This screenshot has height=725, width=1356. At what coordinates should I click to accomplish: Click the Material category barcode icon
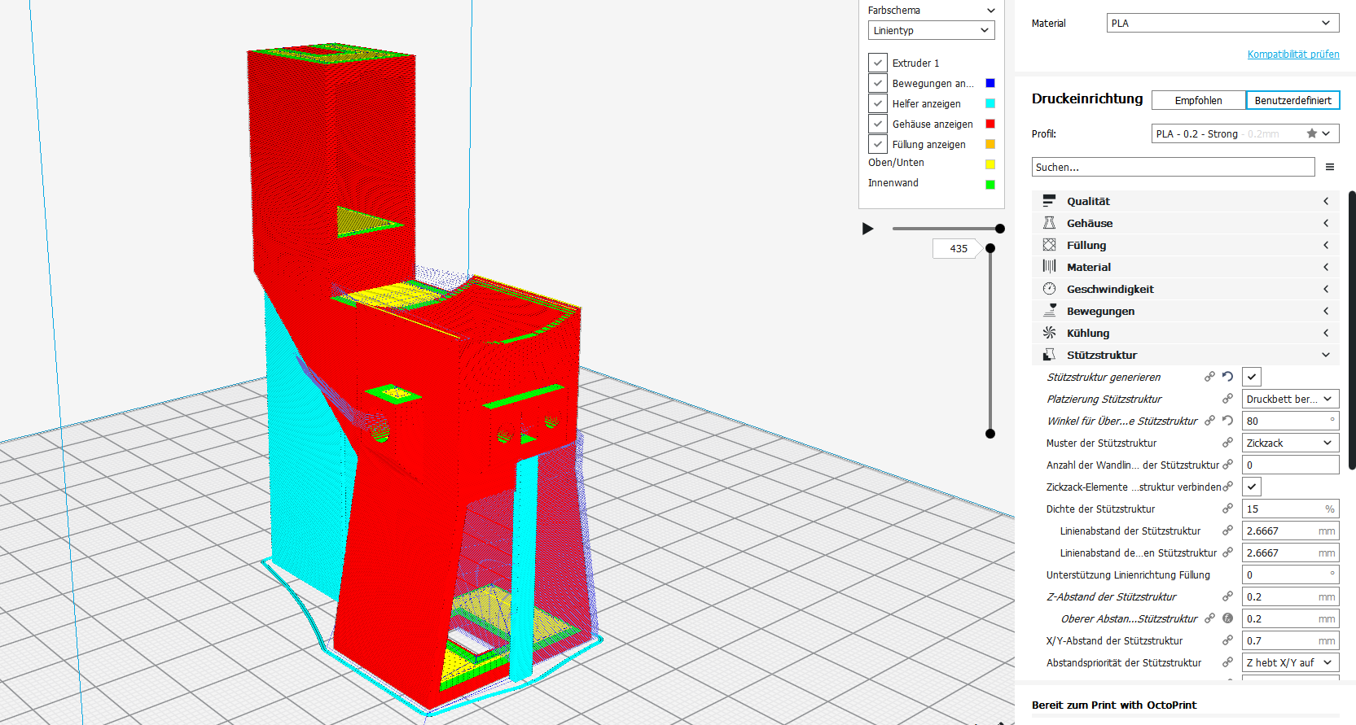tap(1049, 267)
